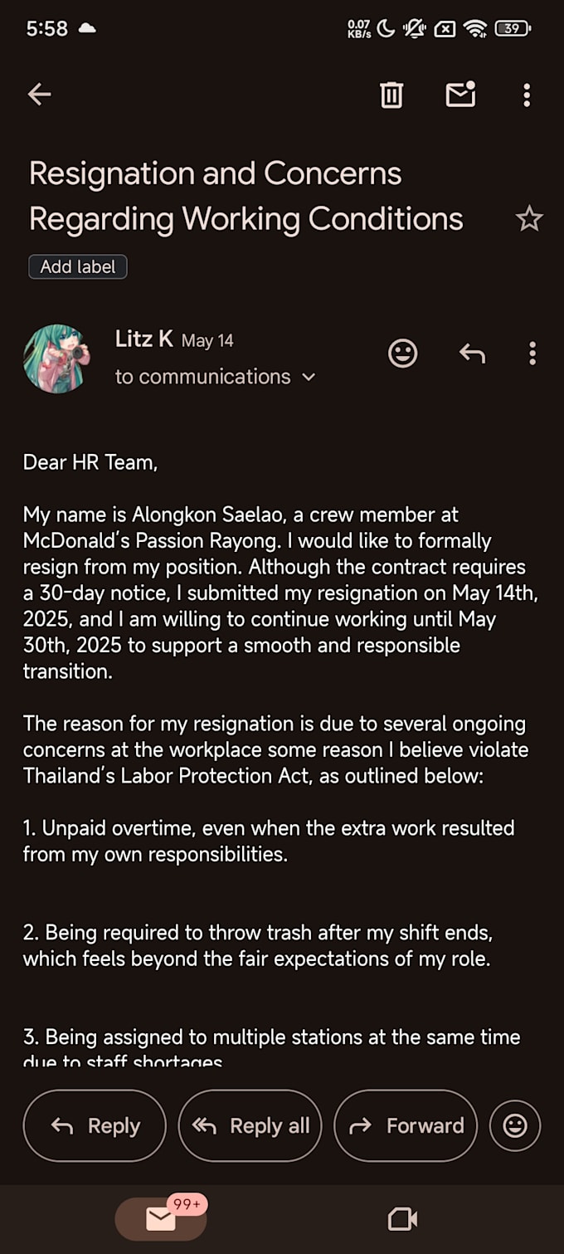Image resolution: width=564 pixels, height=1254 pixels.
Task: Tap the Wi-Fi icon in status bar
Action: (x=475, y=29)
